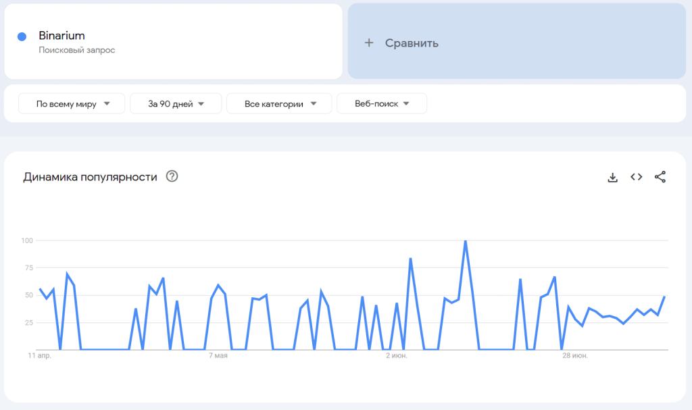692x410 pixels.
Task: Click the share icon for the chart
Action: [660, 177]
